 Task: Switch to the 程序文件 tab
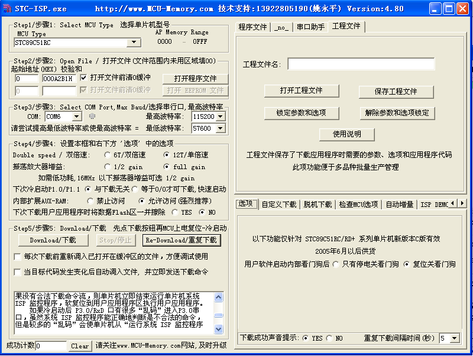point(252,27)
